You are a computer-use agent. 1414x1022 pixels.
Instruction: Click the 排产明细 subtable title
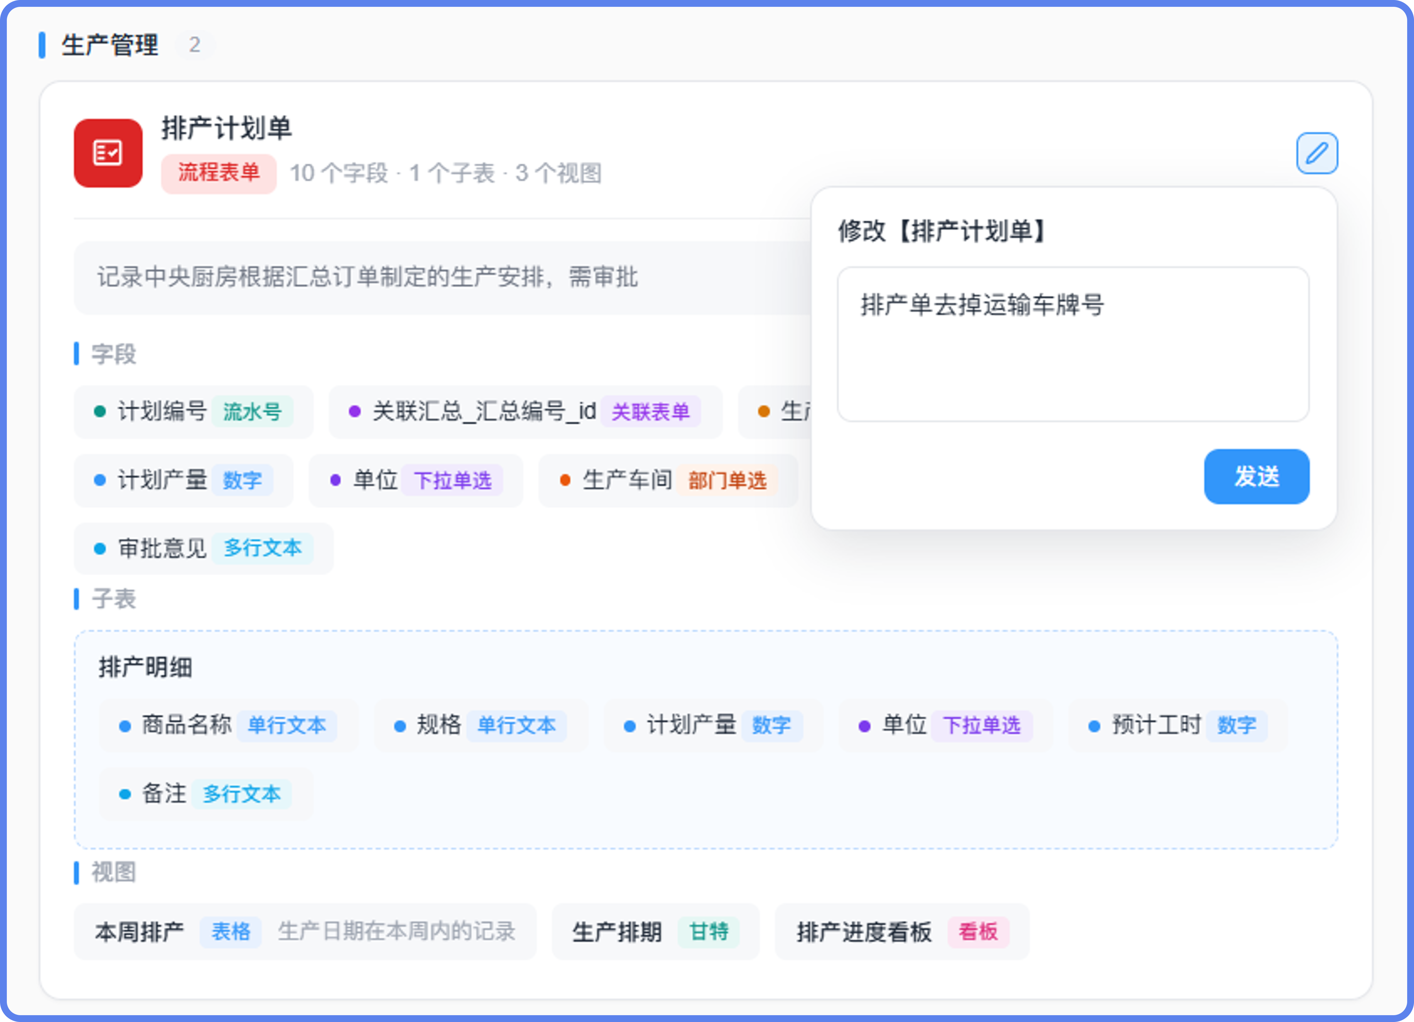point(145,668)
